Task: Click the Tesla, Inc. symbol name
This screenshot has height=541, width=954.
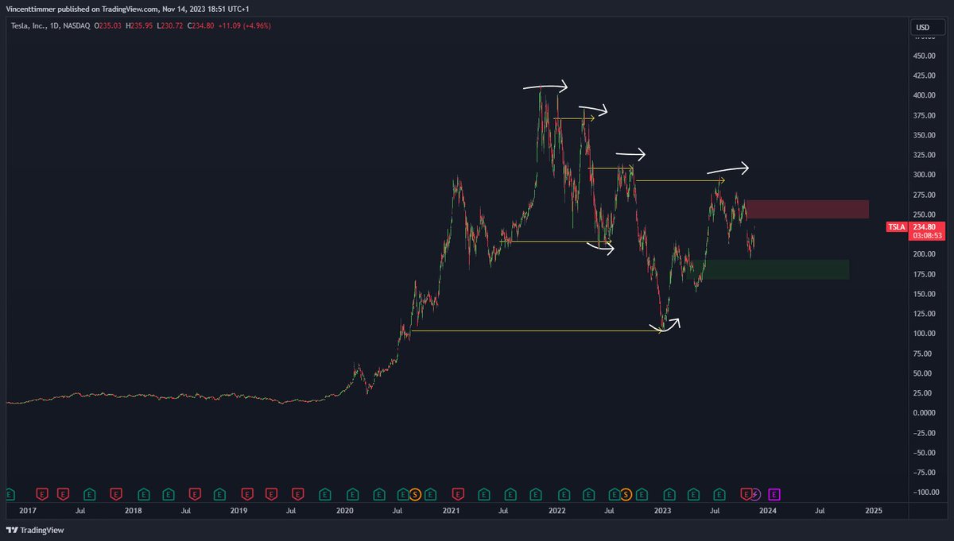Action: 28,26
